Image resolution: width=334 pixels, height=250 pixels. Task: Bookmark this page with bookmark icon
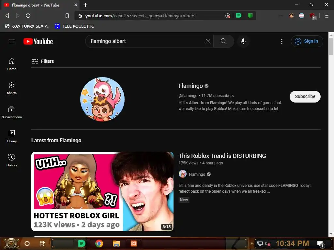point(67,16)
